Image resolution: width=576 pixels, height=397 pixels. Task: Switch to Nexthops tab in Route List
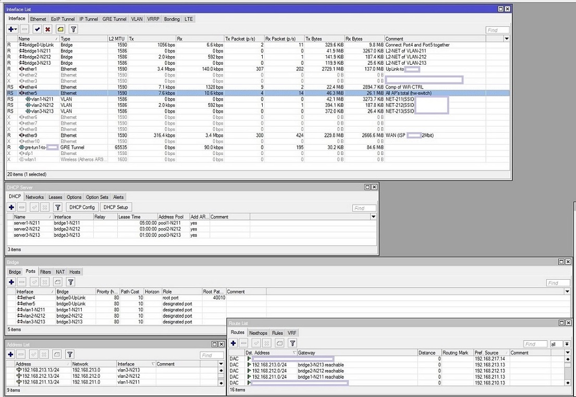tap(258, 333)
